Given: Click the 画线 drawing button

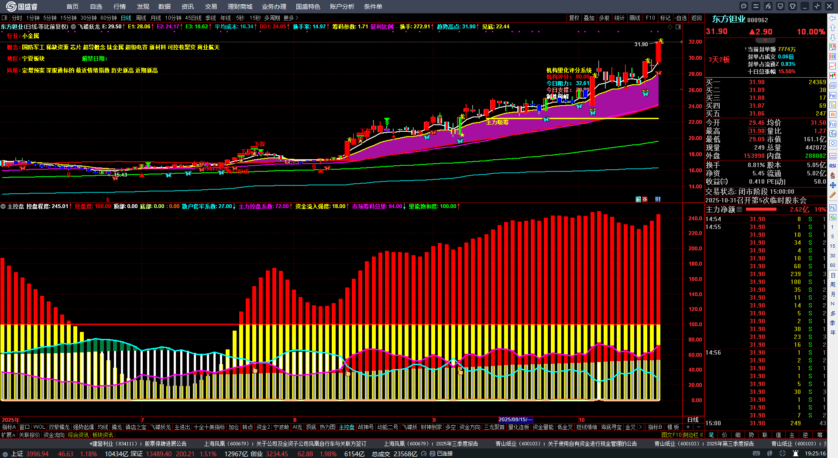Looking at the screenshot, I should tap(635, 18).
